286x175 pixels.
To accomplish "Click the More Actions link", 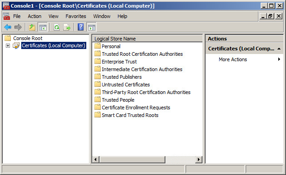I will click(233, 59).
